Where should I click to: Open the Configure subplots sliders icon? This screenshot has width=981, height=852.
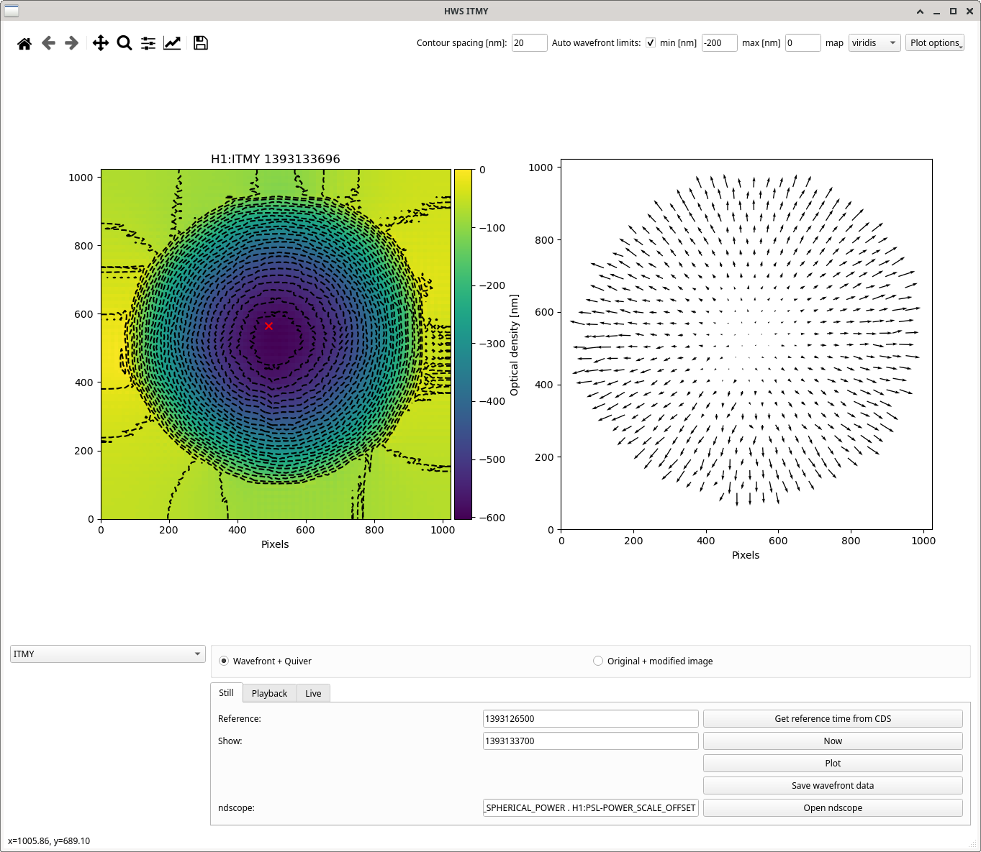pyautogui.click(x=148, y=43)
